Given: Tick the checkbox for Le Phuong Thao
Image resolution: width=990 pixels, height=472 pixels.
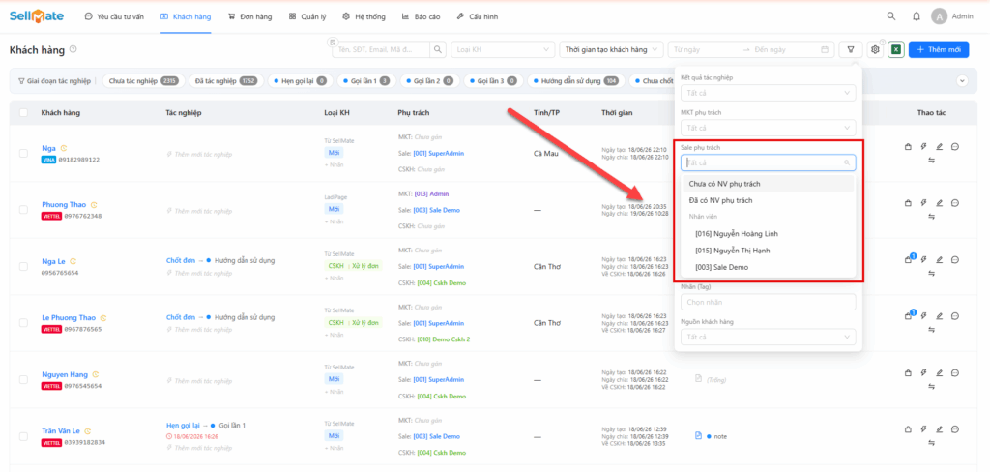Looking at the screenshot, I should pyautogui.click(x=23, y=323).
